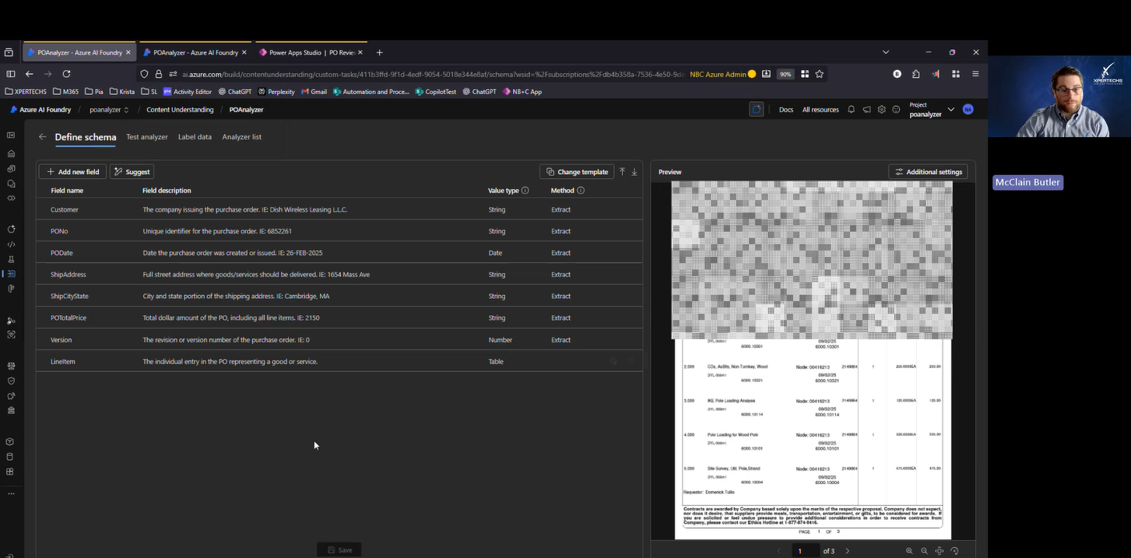Click the feedback smiley face icon
Viewport: 1131px width, 558px height.
pyautogui.click(x=896, y=110)
